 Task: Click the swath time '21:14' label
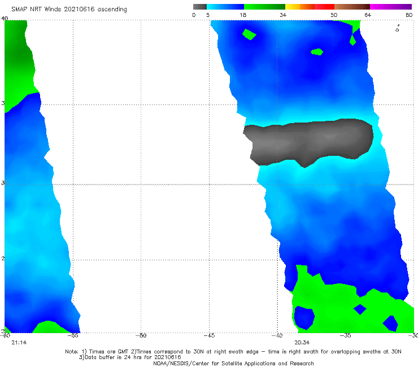coord(19,343)
